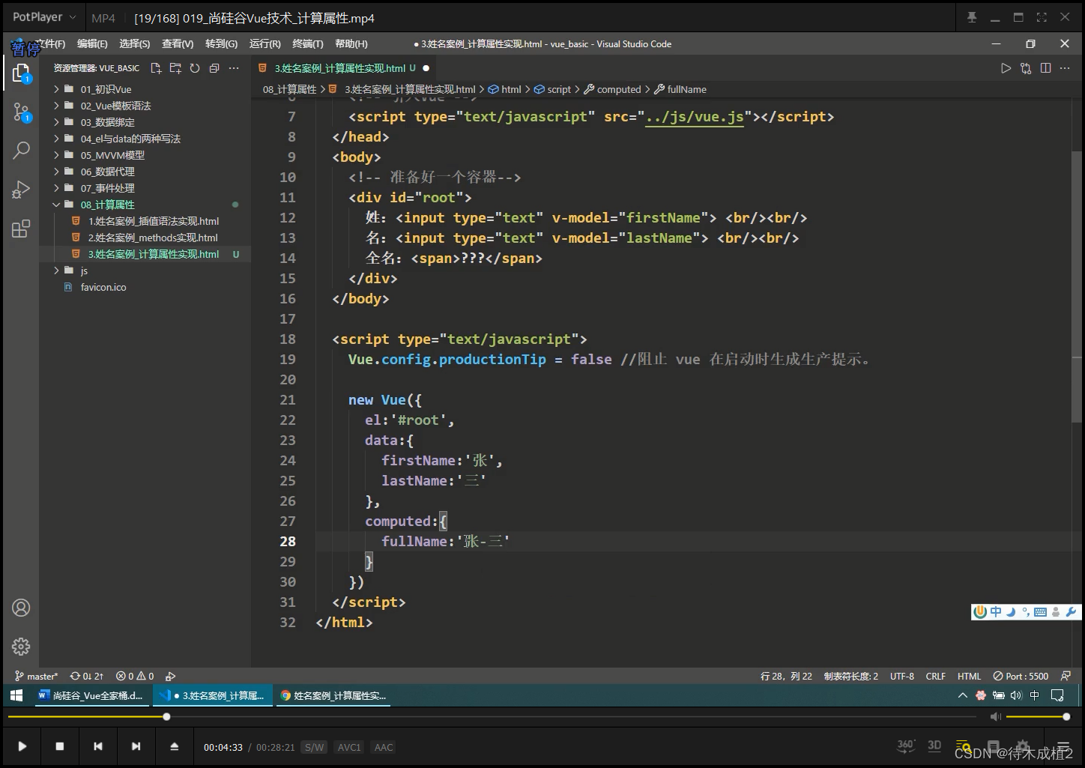Screen dimensions: 1085x768
Task: Run the current file with the play icon
Action: pos(1006,68)
